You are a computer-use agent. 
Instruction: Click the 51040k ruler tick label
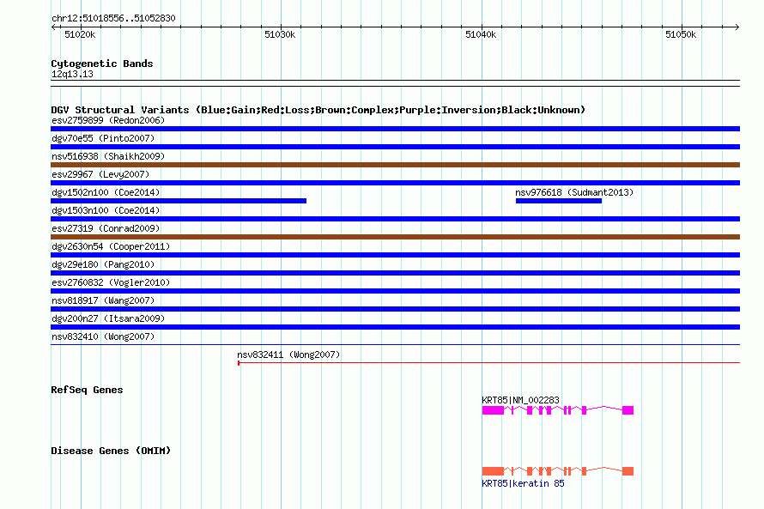point(481,34)
